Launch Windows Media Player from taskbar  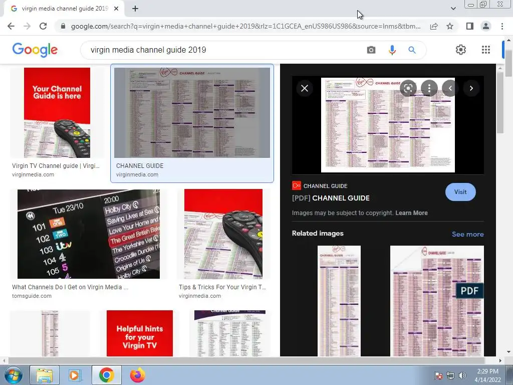click(74, 375)
